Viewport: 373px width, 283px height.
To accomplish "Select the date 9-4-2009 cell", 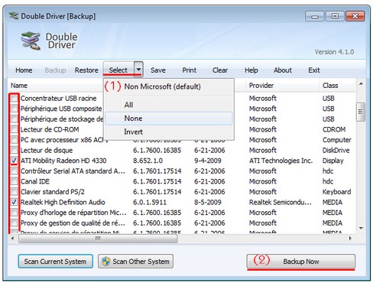I will pyautogui.click(x=208, y=161).
